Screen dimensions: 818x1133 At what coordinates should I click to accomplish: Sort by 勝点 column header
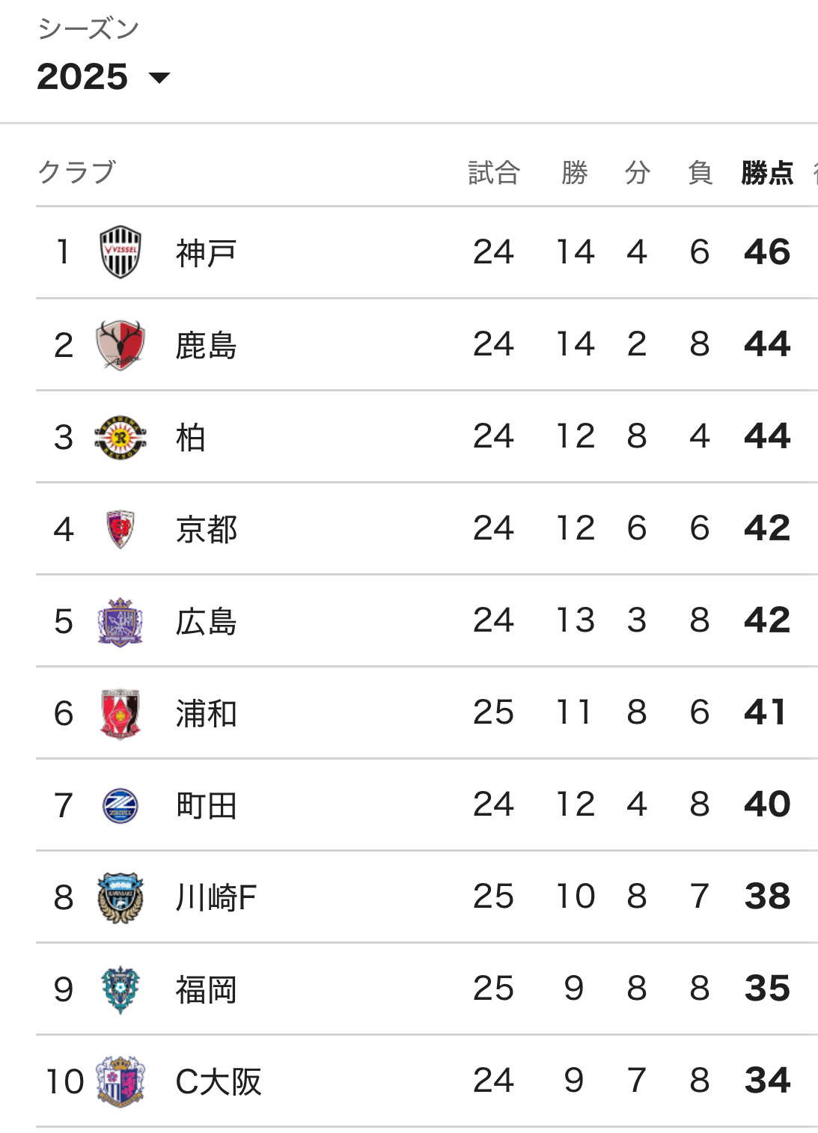click(767, 173)
